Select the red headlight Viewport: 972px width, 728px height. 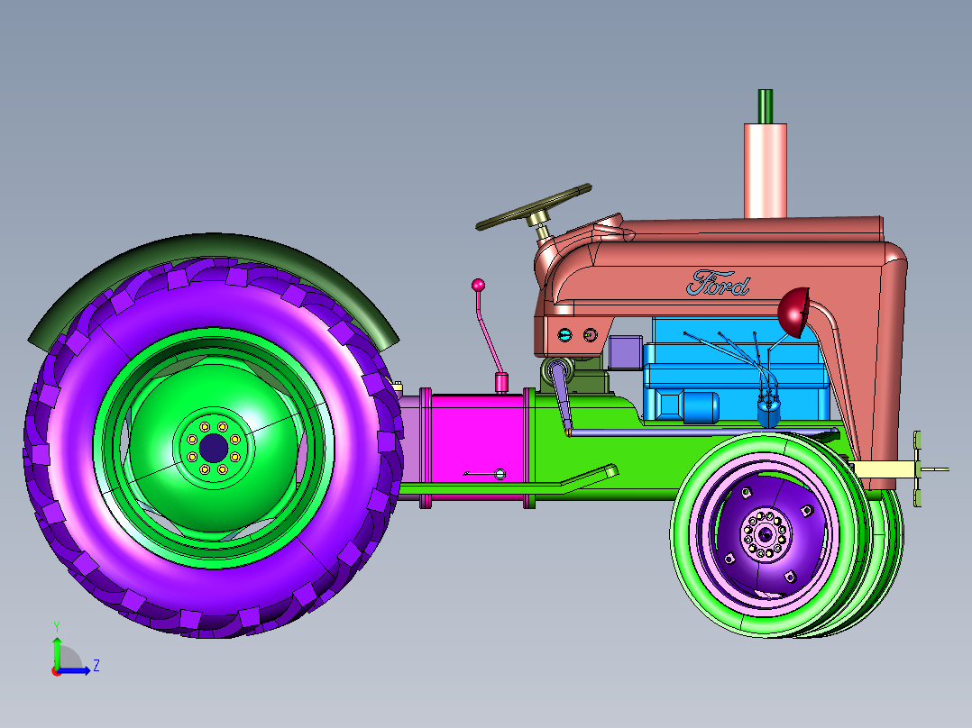[x=794, y=313]
